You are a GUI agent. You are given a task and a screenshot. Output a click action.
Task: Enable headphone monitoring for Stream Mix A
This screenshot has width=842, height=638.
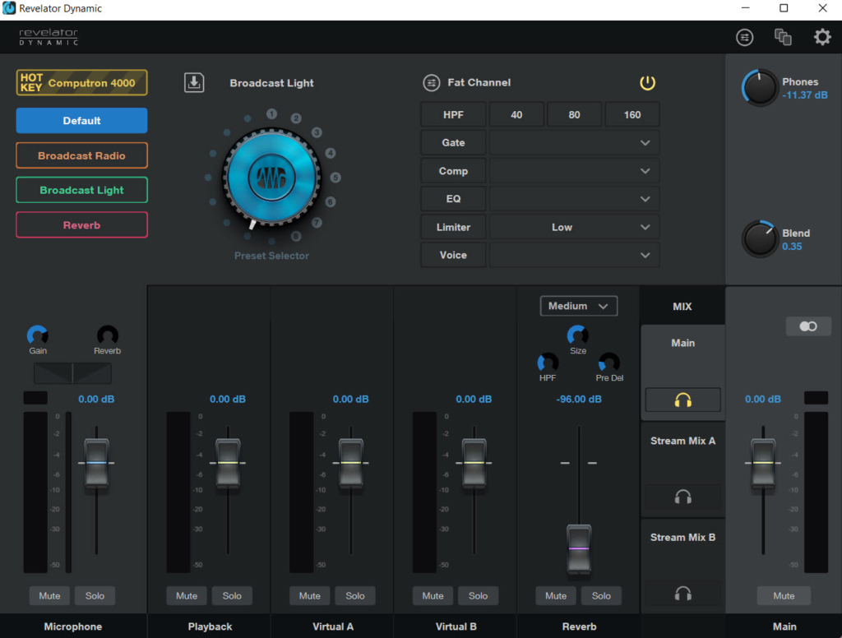pyautogui.click(x=682, y=497)
